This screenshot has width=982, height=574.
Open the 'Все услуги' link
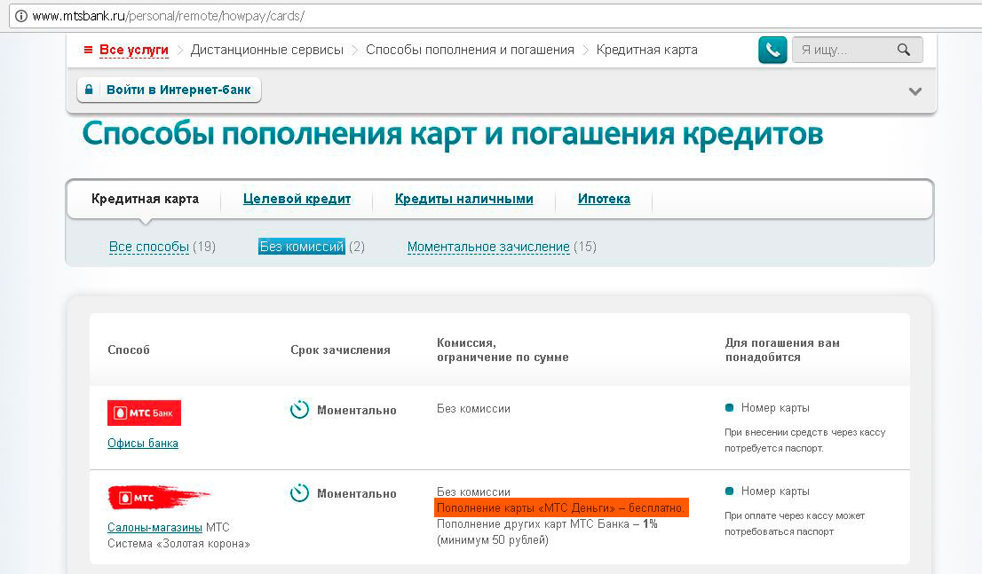coord(134,50)
